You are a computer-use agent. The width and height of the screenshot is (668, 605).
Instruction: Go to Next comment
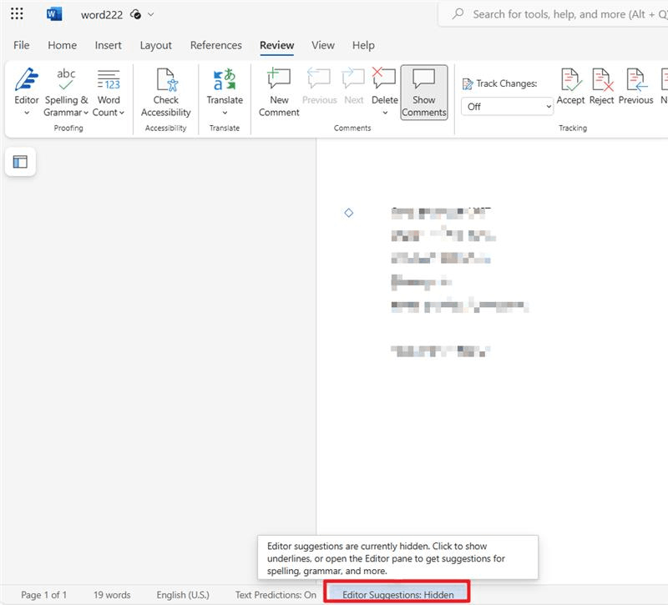353,86
